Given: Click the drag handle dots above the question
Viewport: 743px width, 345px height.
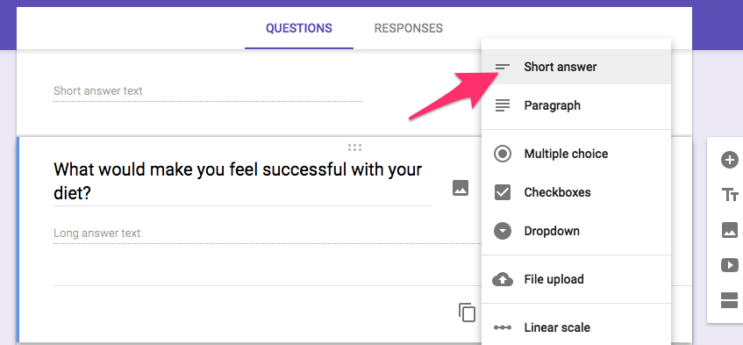Looking at the screenshot, I should click(x=354, y=147).
